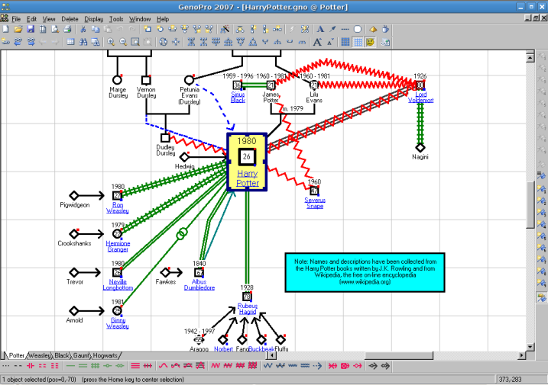Image resolution: width=548 pixels, height=385 pixels.
Task: Switch to the Black tab
Action: pos(62,355)
